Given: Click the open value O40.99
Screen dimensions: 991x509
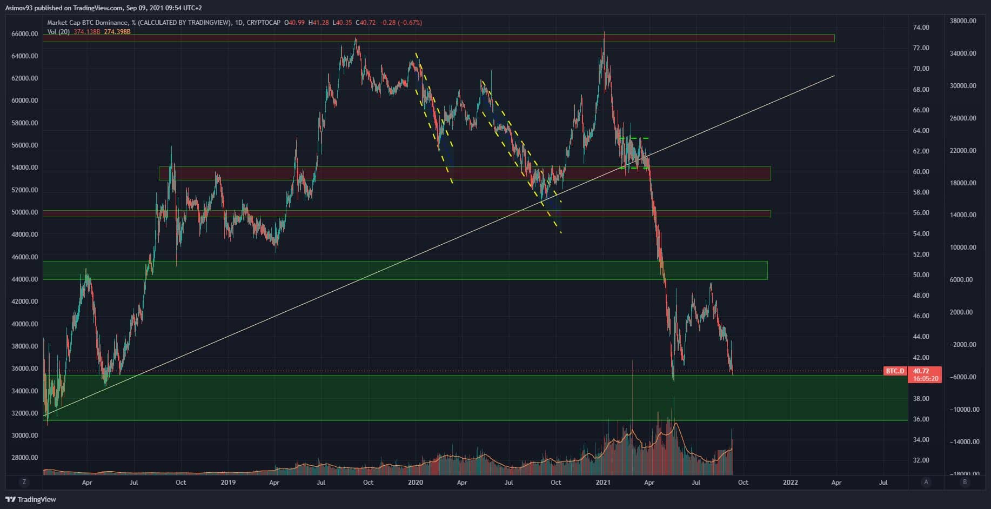Looking at the screenshot, I should (294, 23).
